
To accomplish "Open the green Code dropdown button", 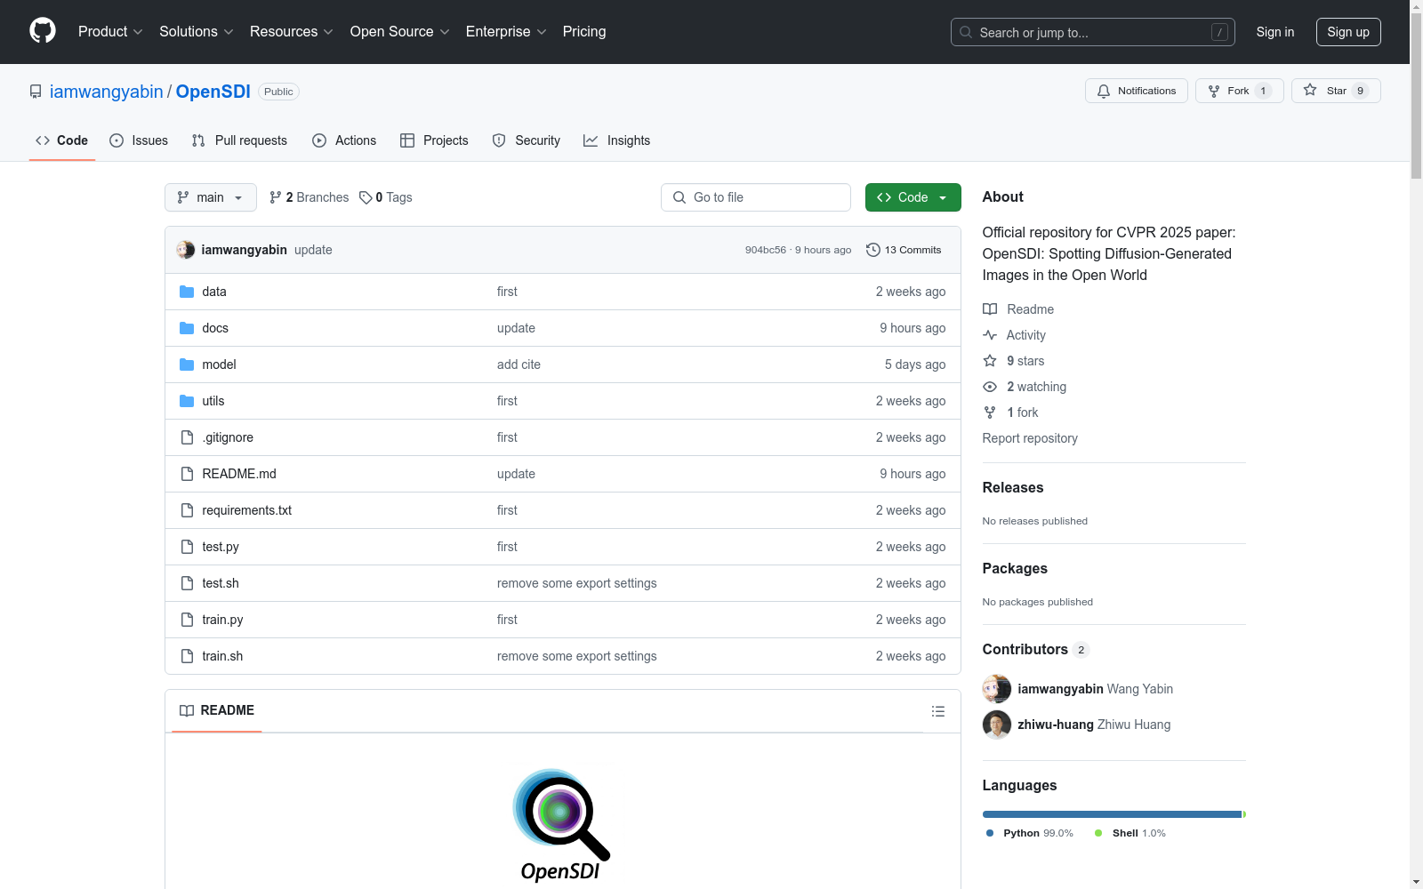I will 912,197.
